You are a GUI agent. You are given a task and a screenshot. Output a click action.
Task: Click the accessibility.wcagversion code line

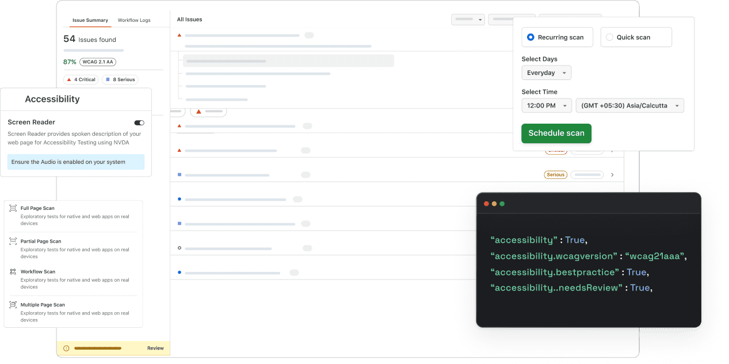click(x=588, y=256)
